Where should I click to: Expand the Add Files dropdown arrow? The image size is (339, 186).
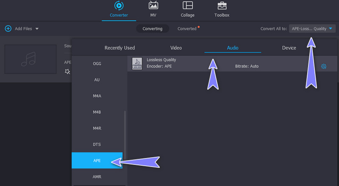point(37,29)
